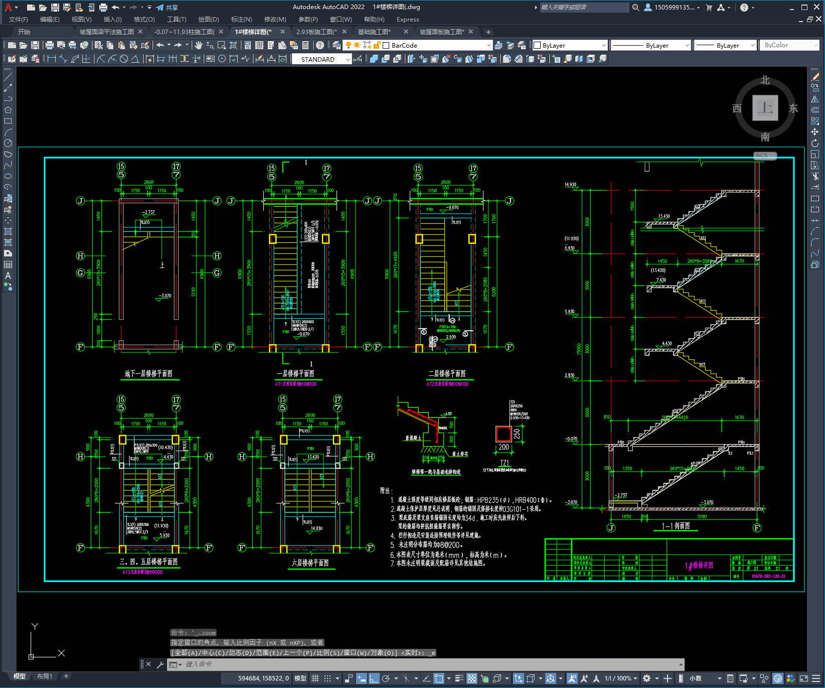Click the white color swatch in ByLayer color box
This screenshot has height=688, width=825.
[x=537, y=45]
